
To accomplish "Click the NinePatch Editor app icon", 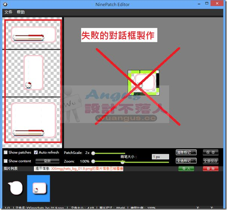I will pyautogui.click(x=5, y=4).
